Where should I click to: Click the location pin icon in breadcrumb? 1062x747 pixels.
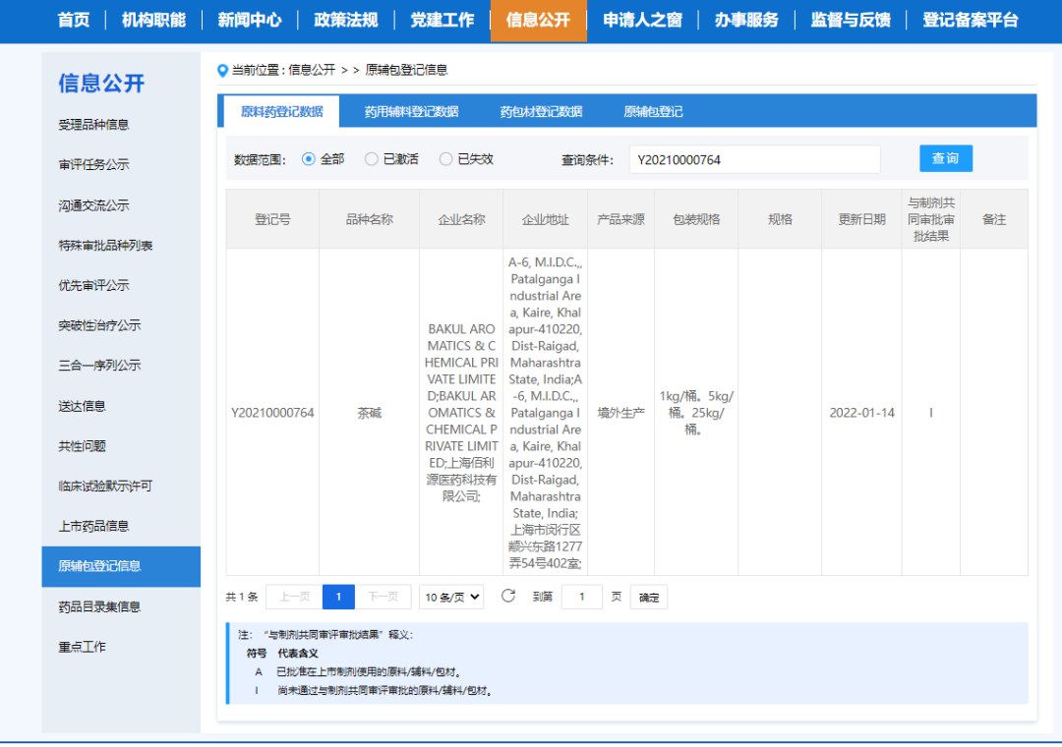tap(222, 71)
